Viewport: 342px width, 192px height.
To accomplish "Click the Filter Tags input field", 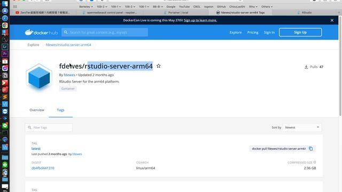I will tap(49, 127).
